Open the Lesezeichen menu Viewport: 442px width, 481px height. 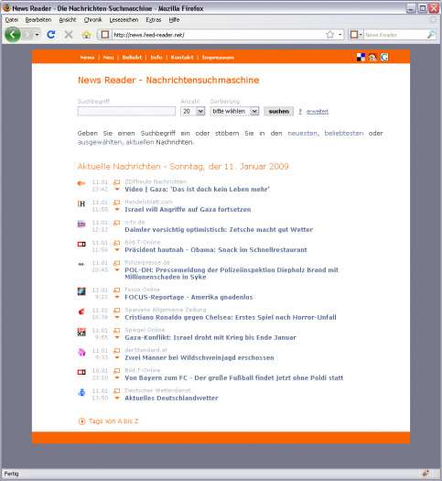(x=124, y=20)
